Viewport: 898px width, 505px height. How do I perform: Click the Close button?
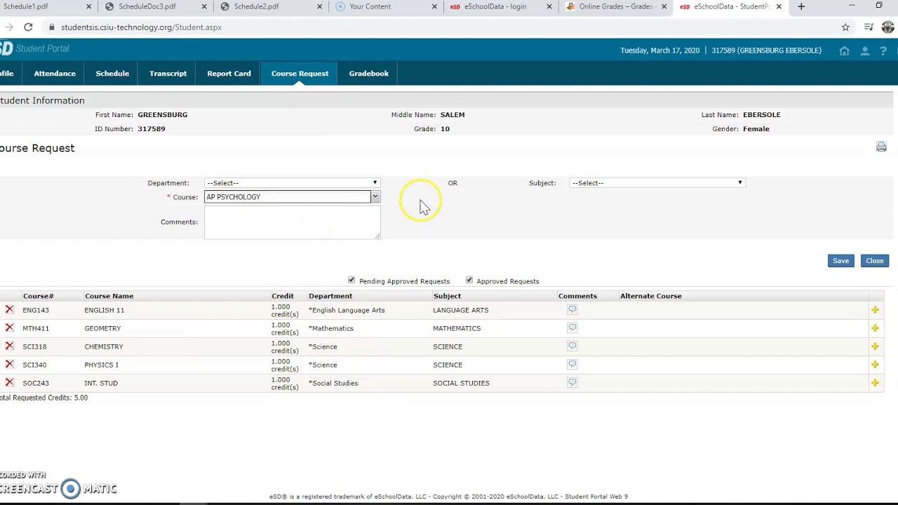click(875, 261)
